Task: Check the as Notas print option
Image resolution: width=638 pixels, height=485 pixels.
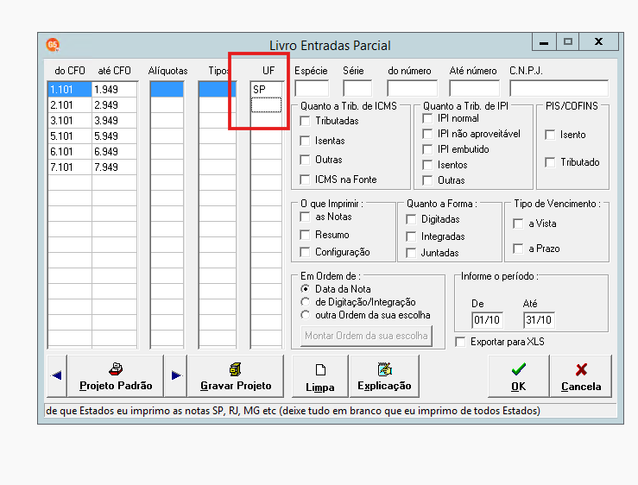Action: (x=305, y=217)
